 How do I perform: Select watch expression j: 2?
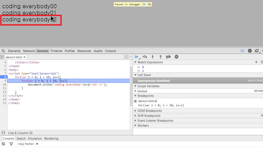tap(140, 71)
